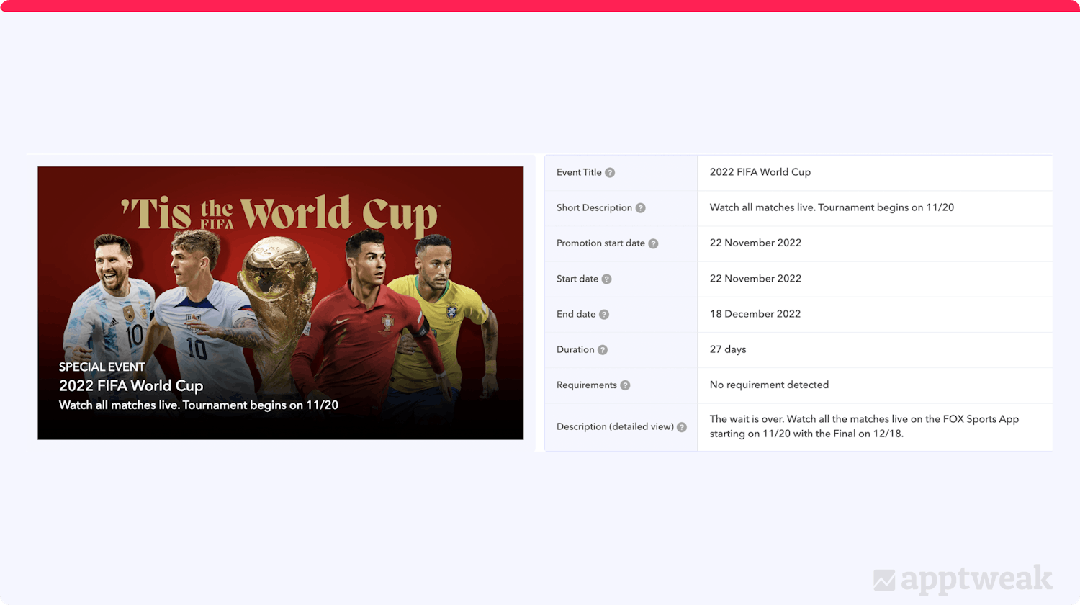The height and width of the screenshot is (605, 1080).
Task: Select the detailed description text
Action: 864,426
